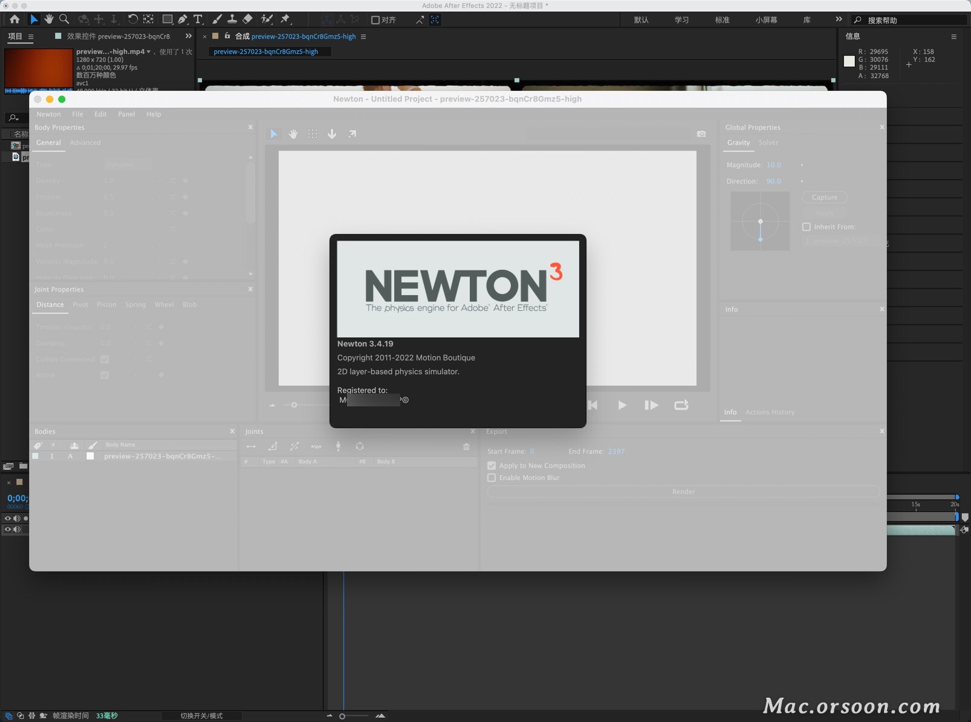Enable Motion Blur checkbox

tap(492, 478)
